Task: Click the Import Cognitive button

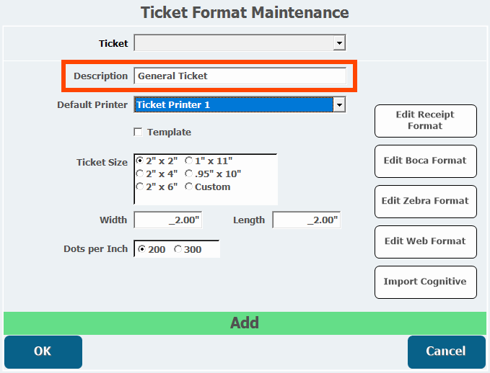Action: [425, 282]
